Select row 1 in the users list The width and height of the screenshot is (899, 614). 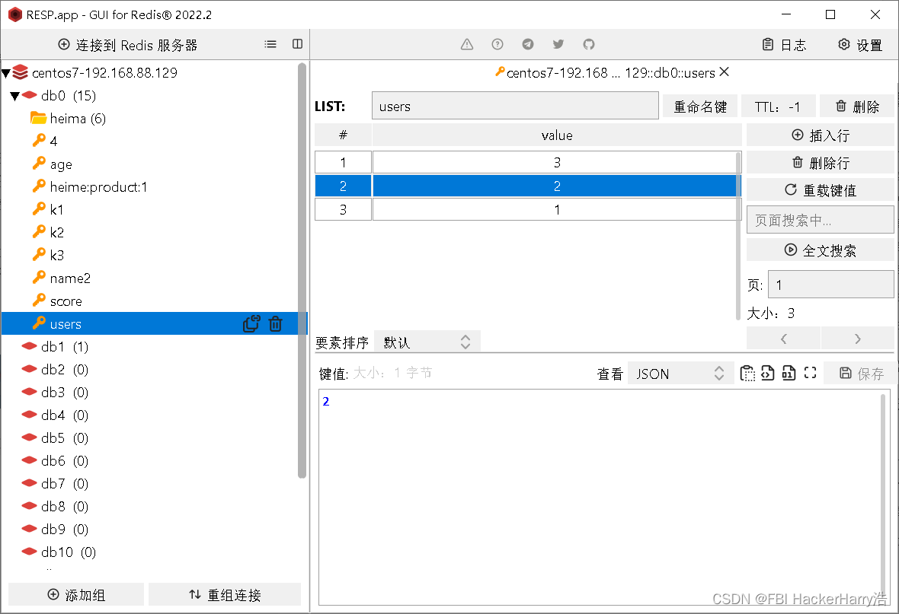pos(556,161)
